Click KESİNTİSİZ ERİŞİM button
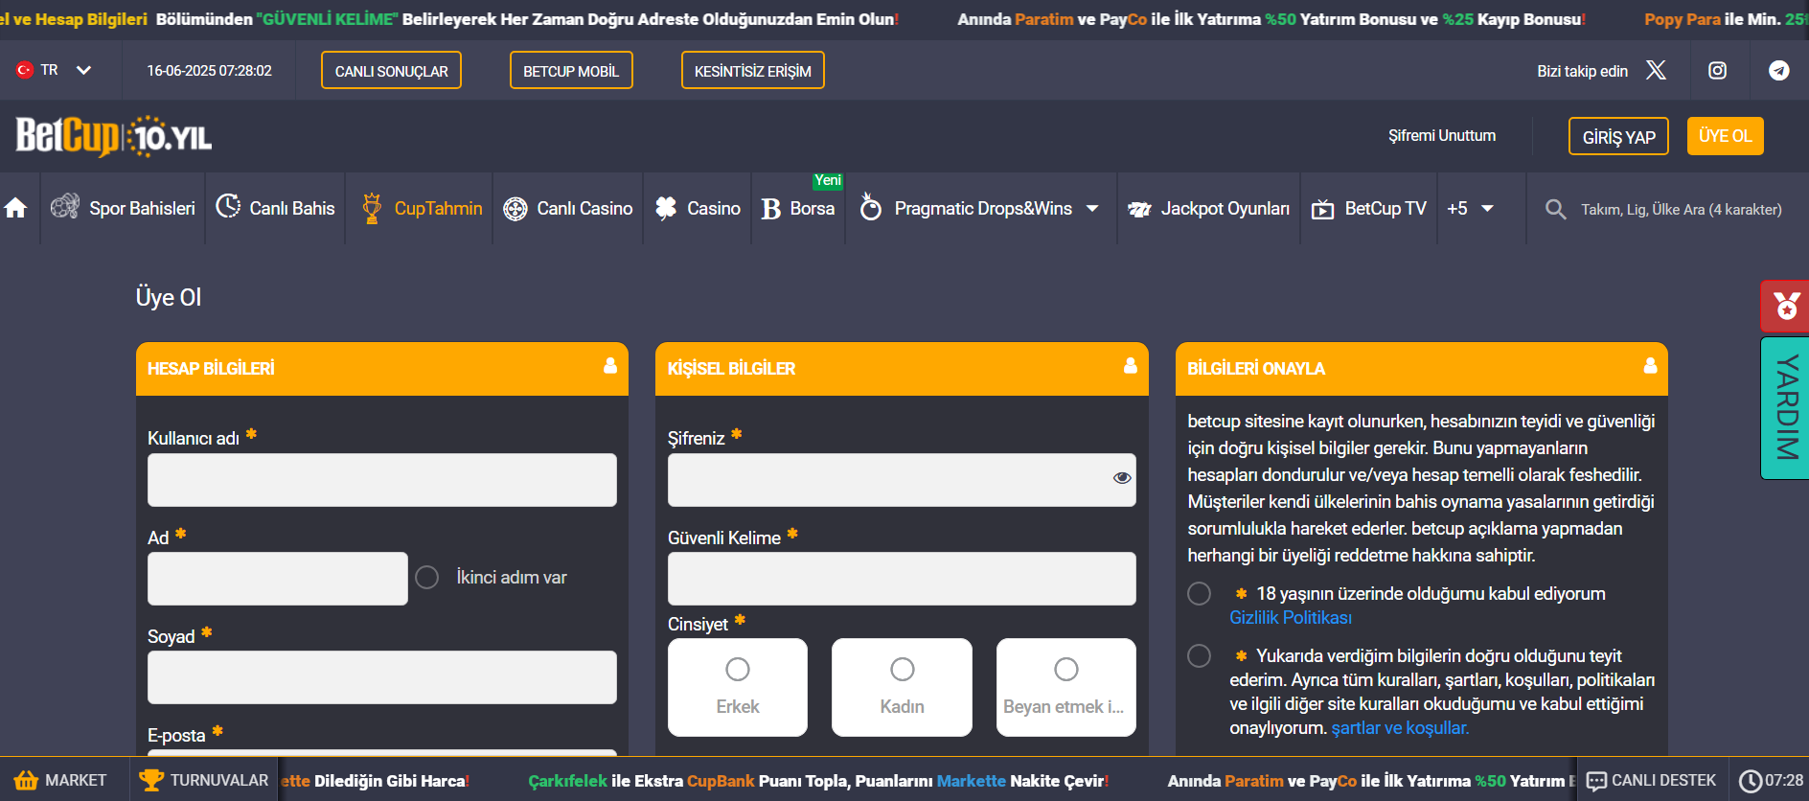This screenshot has width=1809, height=801. click(752, 70)
